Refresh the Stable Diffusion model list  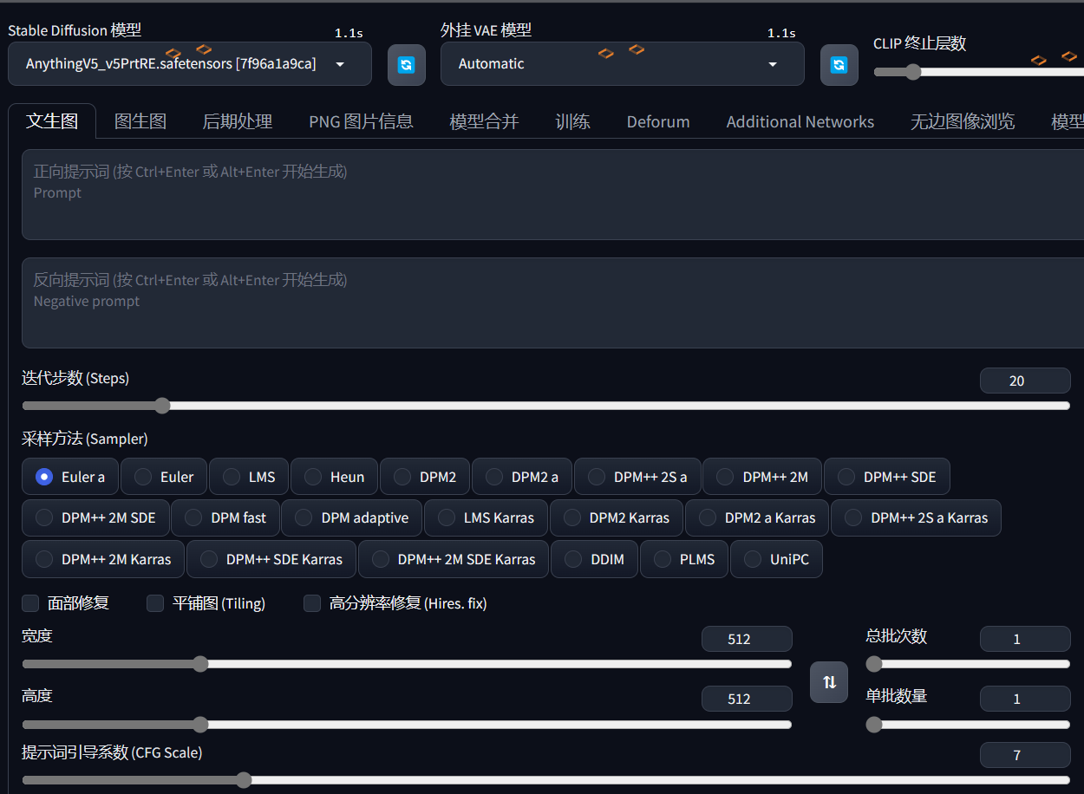(x=406, y=65)
